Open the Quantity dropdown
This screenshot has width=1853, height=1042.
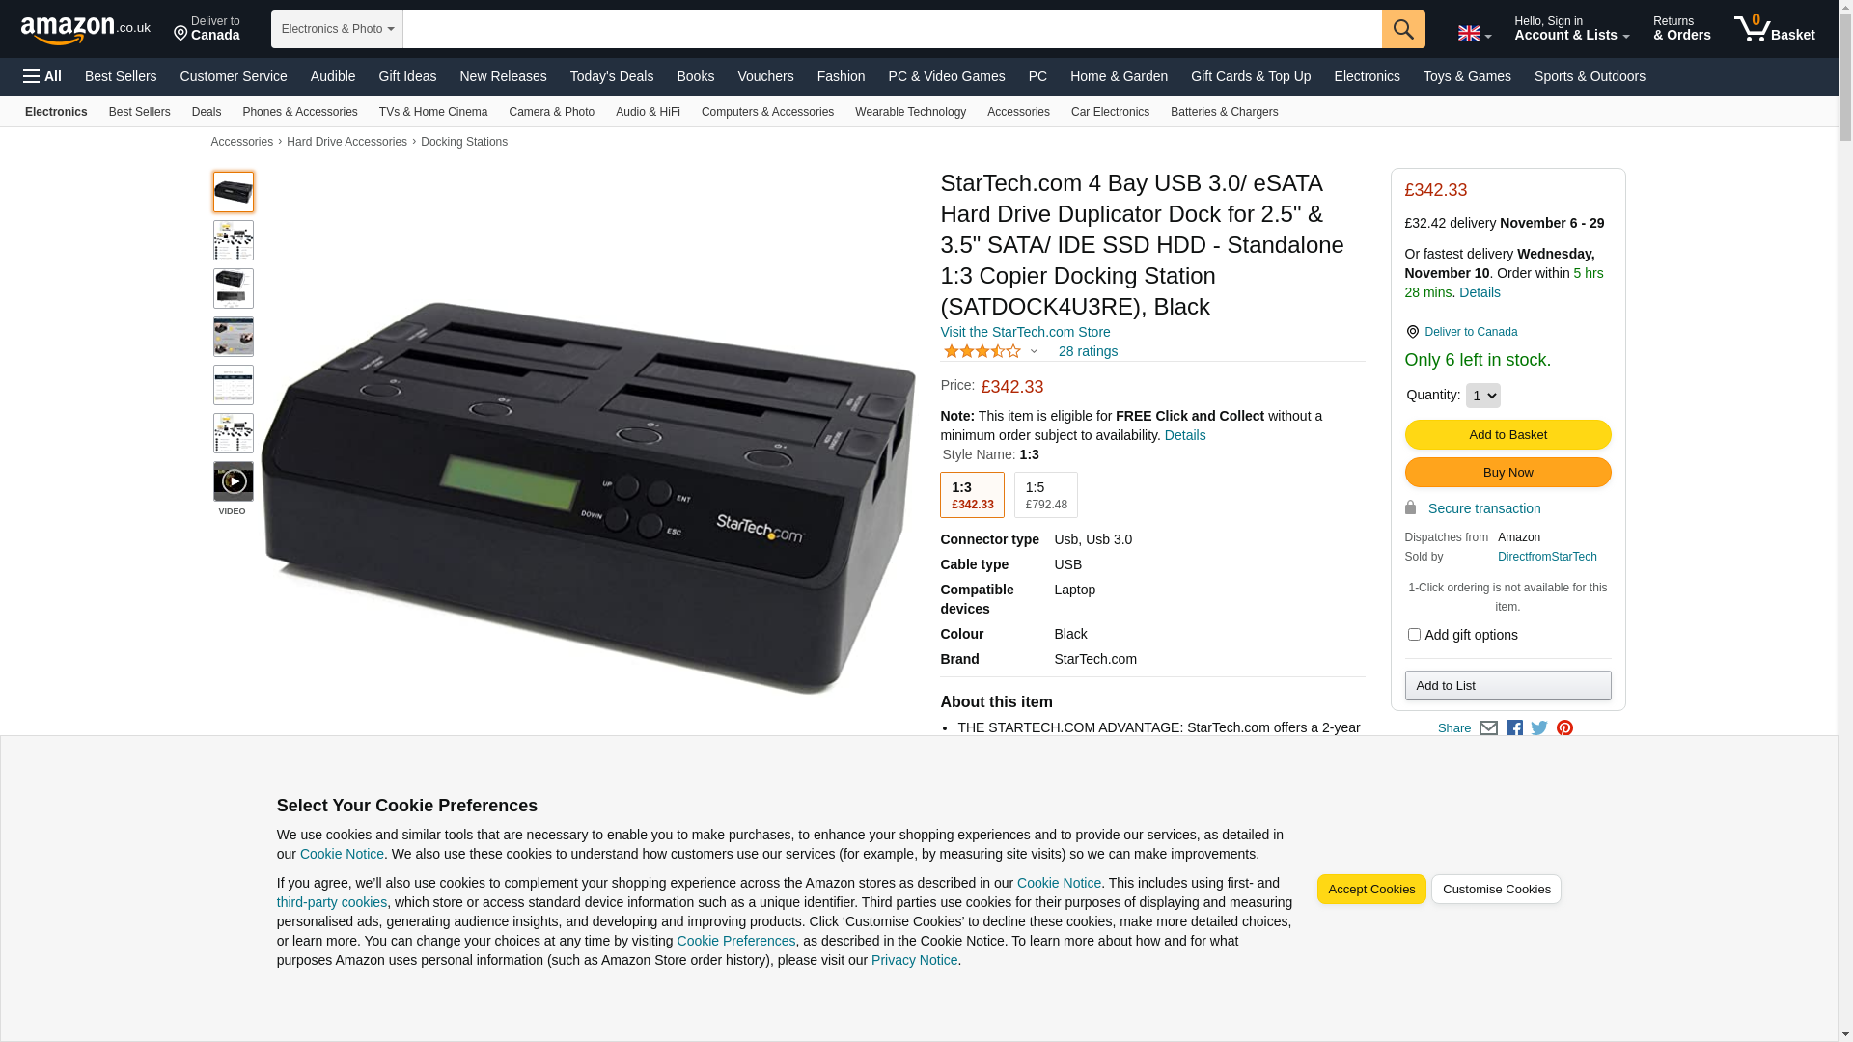1482,396
